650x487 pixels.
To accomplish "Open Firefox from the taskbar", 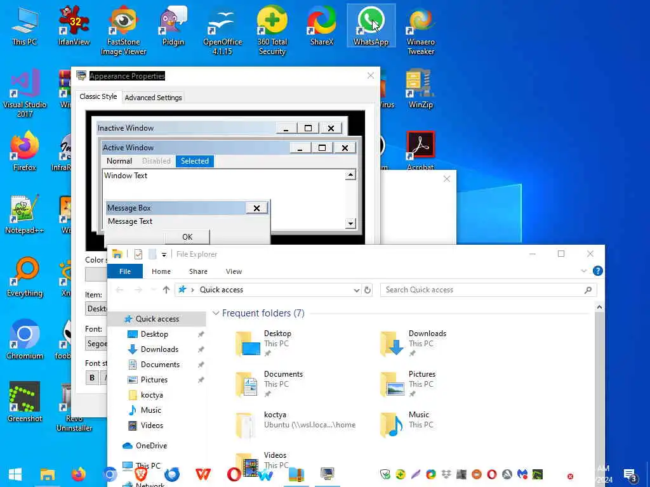I will (x=78, y=474).
